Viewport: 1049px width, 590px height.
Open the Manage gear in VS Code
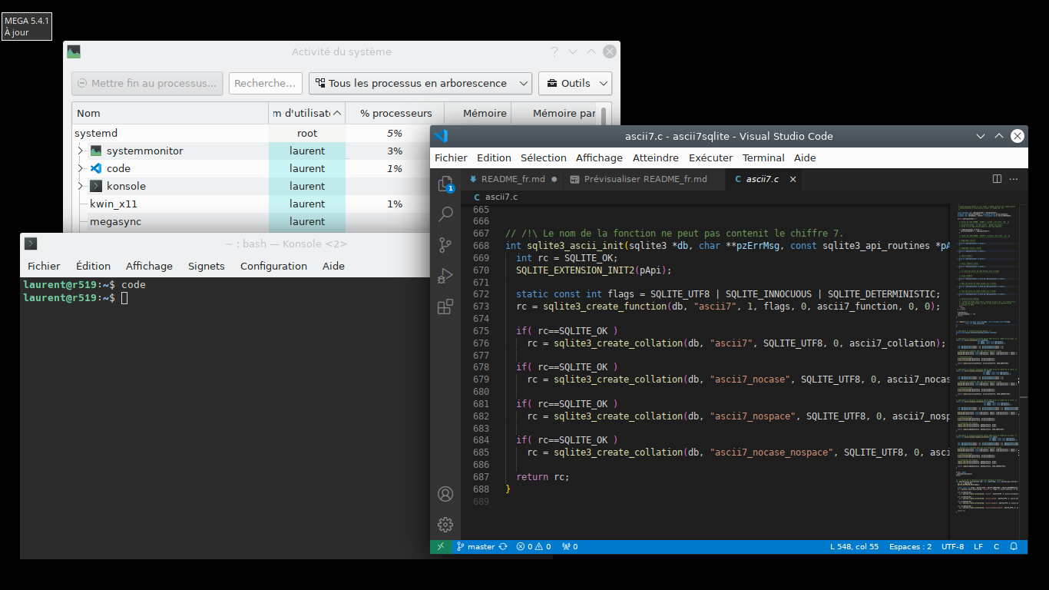coord(445,525)
